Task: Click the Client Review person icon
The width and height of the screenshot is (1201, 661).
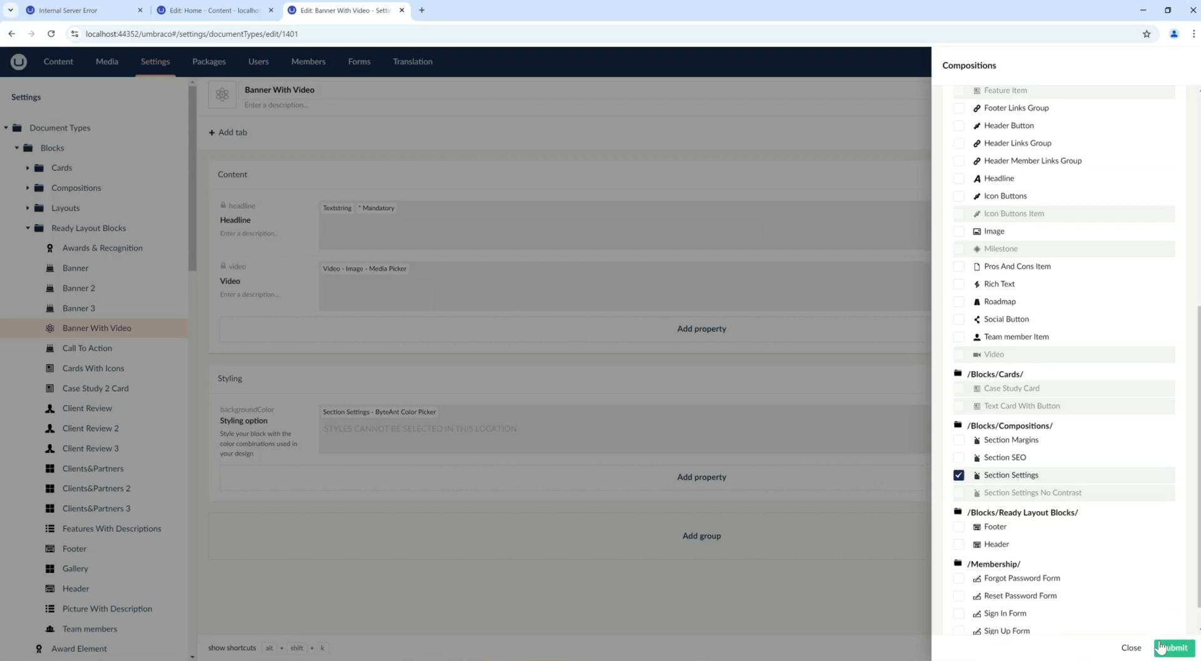Action: (x=50, y=408)
